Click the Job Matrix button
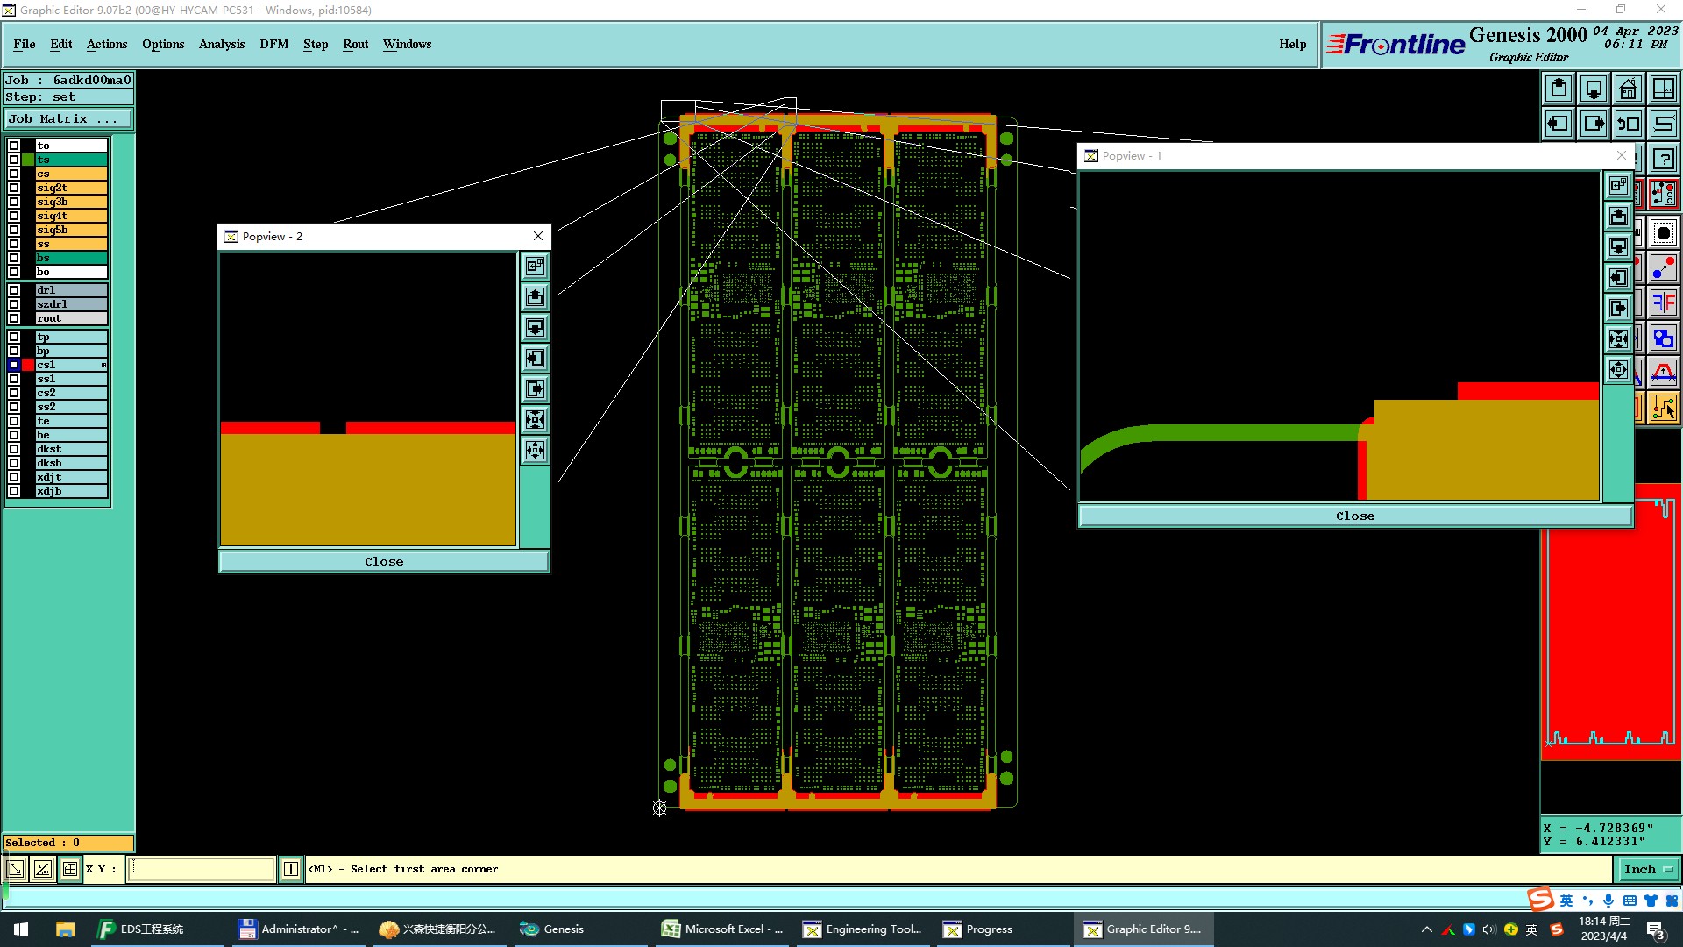The height and width of the screenshot is (947, 1683). [68, 118]
